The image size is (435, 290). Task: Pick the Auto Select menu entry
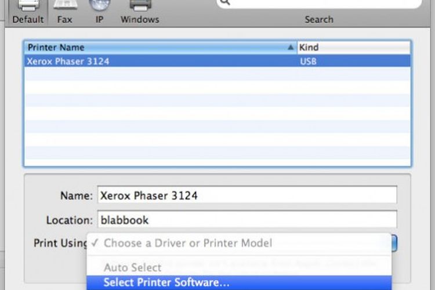pyautogui.click(x=239, y=267)
